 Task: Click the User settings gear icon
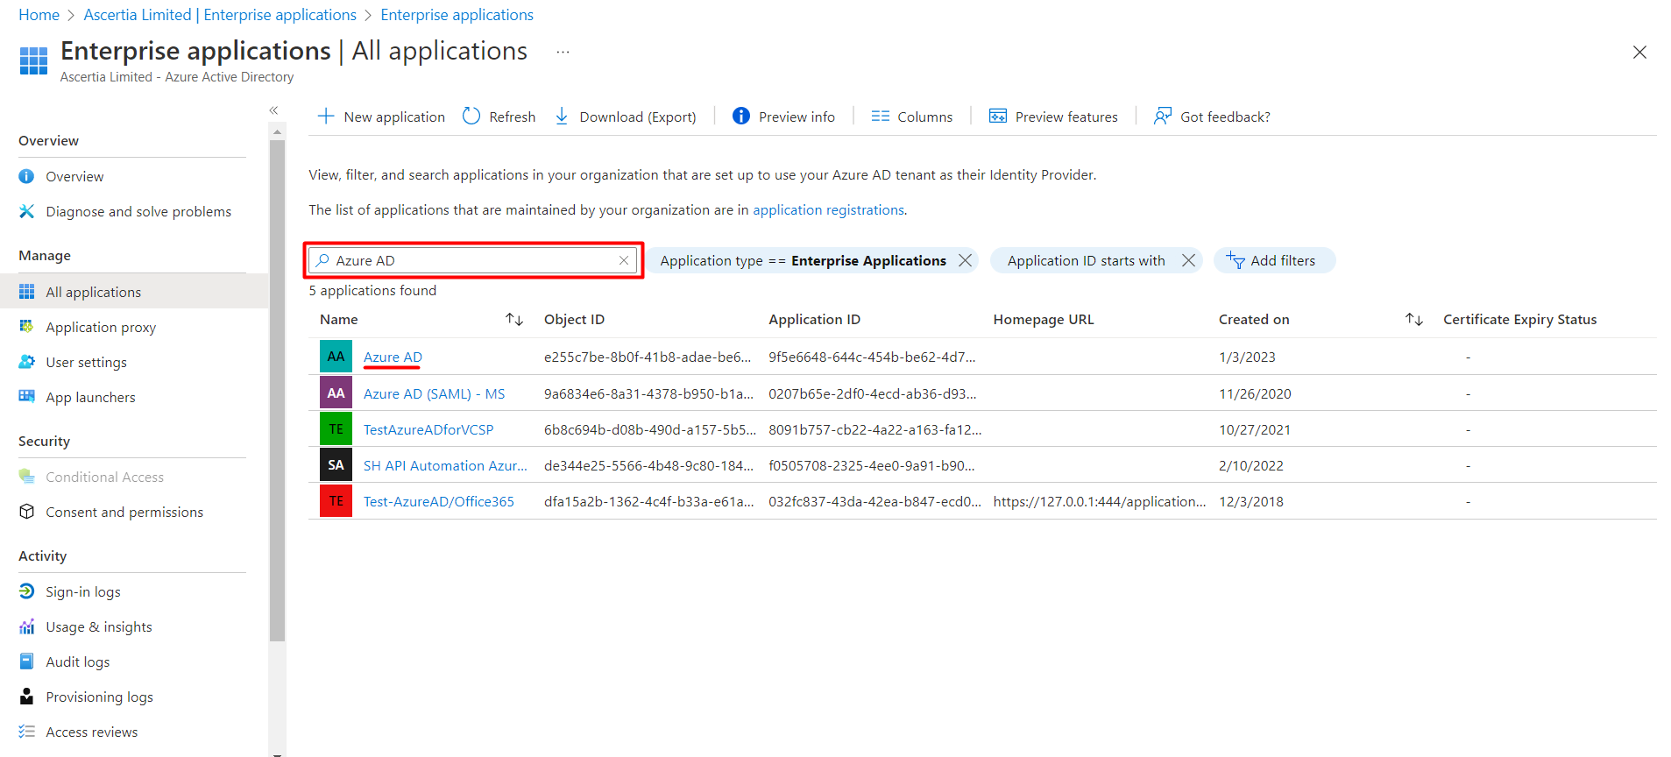pos(27,362)
